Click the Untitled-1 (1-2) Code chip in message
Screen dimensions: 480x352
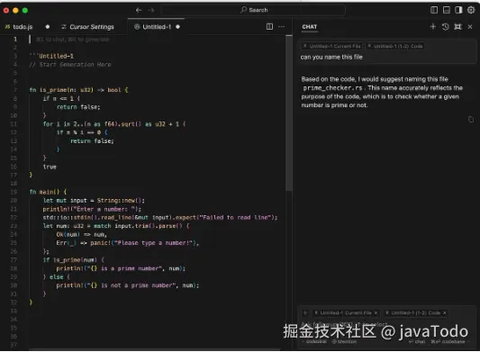coord(395,46)
